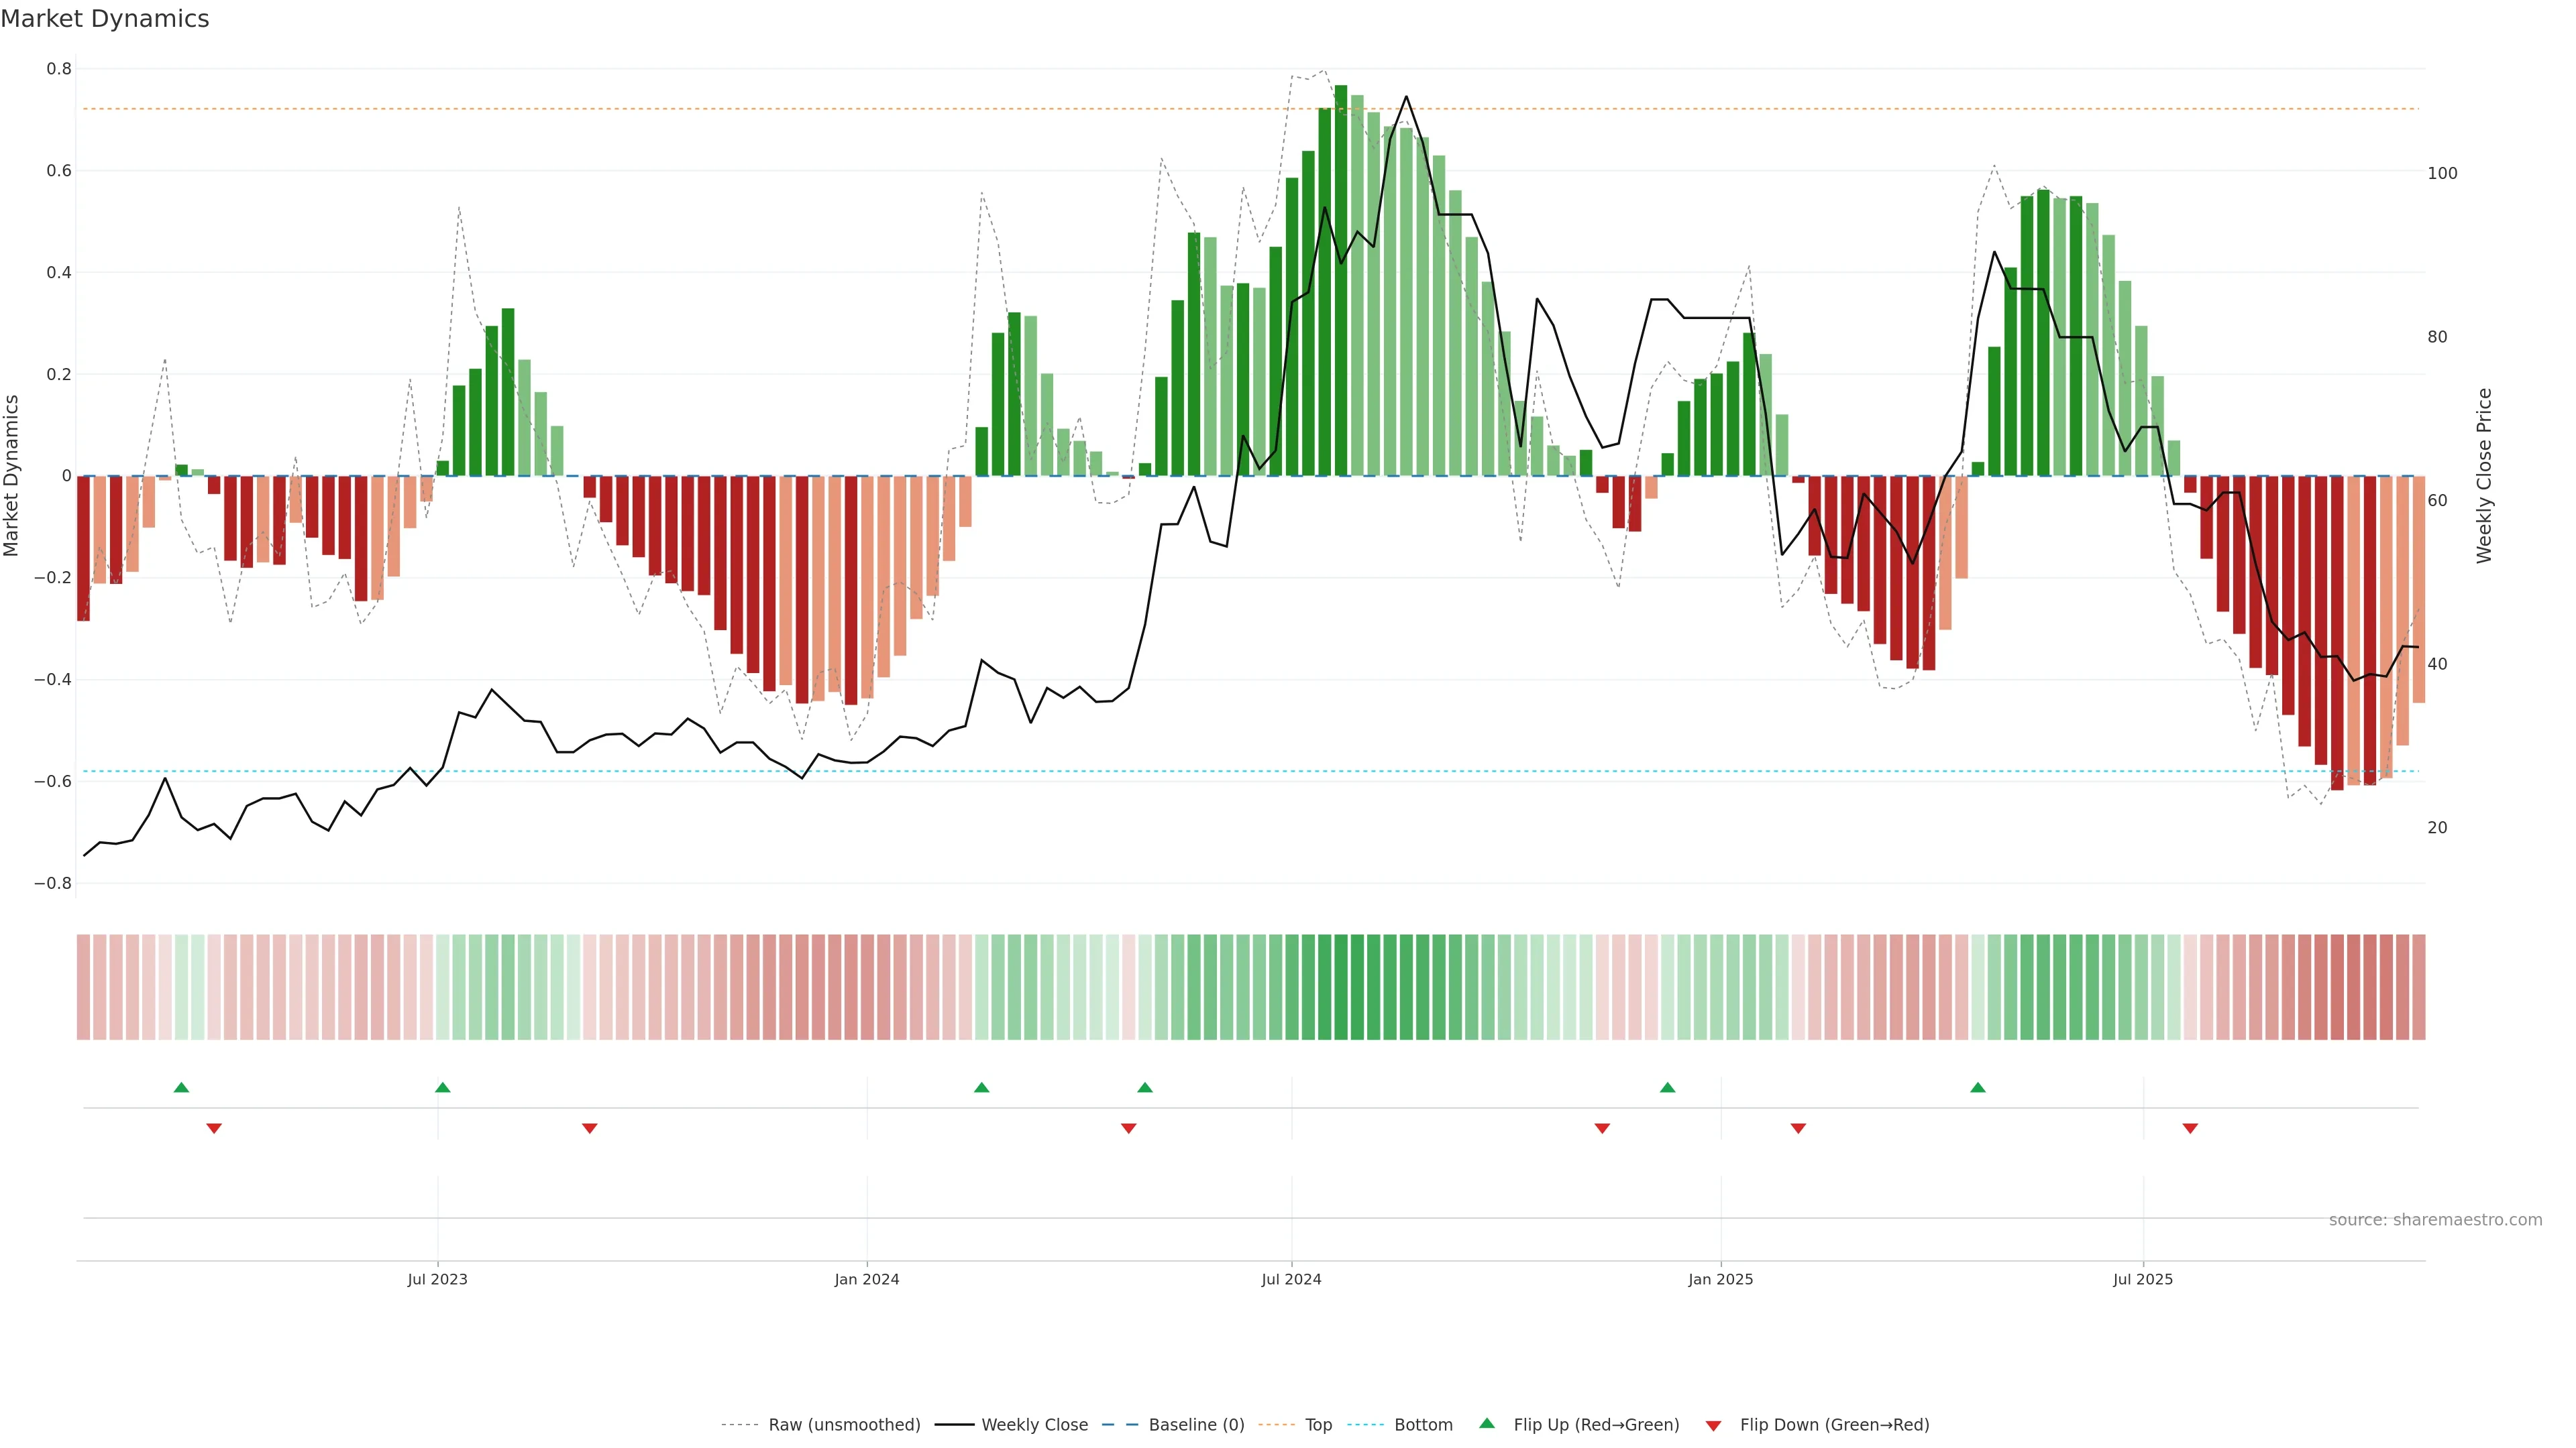Image resolution: width=2576 pixels, height=1448 pixels.
Task: Click the flip-up triangle nearest Jul 2023
Action: 443,1087
